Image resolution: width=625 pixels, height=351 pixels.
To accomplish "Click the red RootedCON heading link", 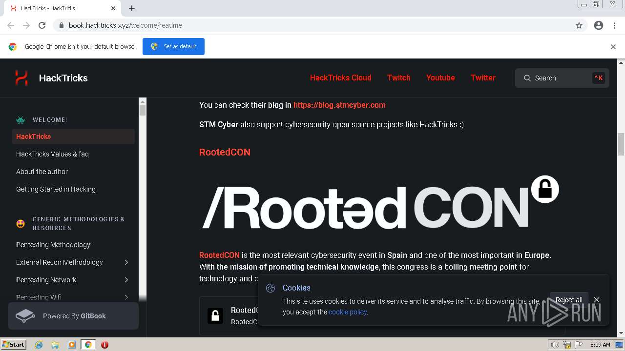I will tap(225, 152).
